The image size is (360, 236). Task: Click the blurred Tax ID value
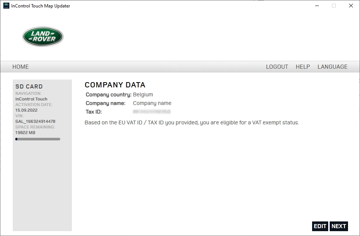click(152, 112)
